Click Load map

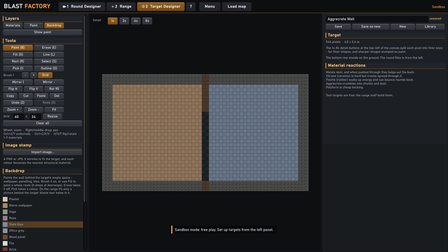pos(237,6)
